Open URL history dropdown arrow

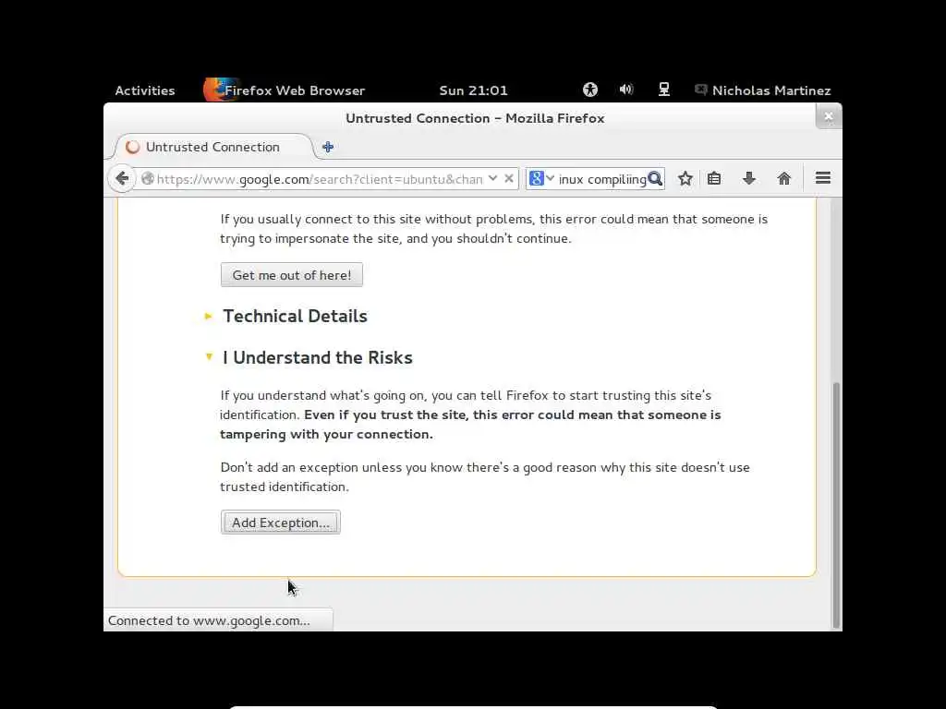pyautogui.click(x=493, y=178)
